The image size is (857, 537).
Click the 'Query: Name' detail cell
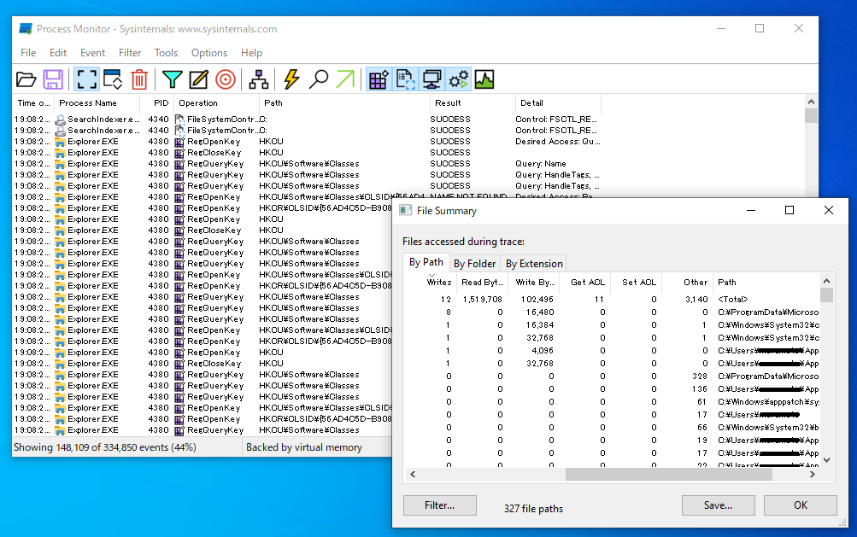click(541, 164)
